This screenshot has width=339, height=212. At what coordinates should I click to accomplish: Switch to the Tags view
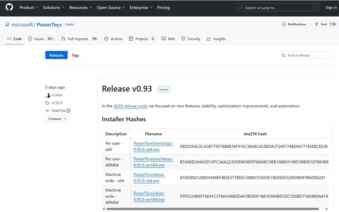[75, 55]
